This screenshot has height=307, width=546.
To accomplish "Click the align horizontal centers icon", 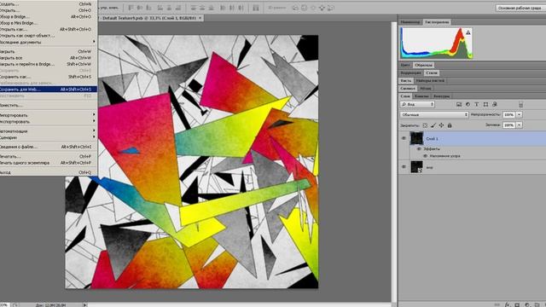I will [169, 8].
